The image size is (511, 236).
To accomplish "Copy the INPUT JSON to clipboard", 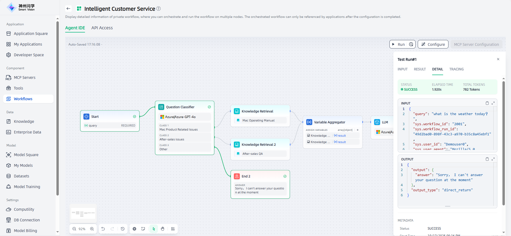I will click(487, 103).
